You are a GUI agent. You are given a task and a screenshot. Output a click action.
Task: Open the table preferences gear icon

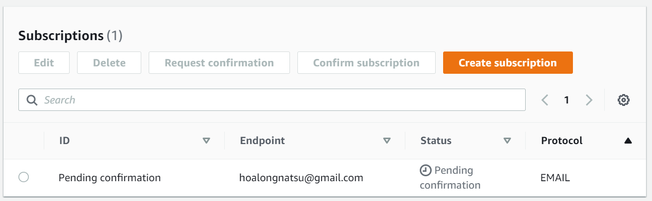623,100
